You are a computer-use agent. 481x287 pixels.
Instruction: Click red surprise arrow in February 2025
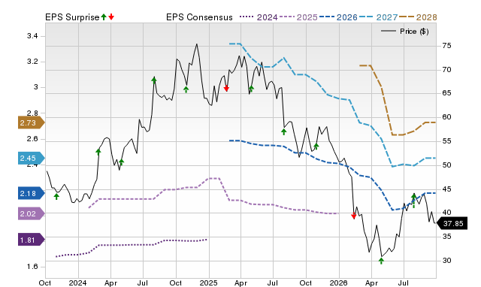point(226,89)
